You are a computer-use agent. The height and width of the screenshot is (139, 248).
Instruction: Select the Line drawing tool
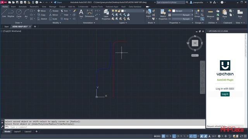[x=4, y=13]
